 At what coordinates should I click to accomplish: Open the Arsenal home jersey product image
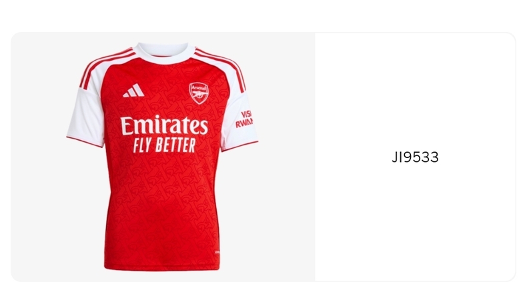163,157
